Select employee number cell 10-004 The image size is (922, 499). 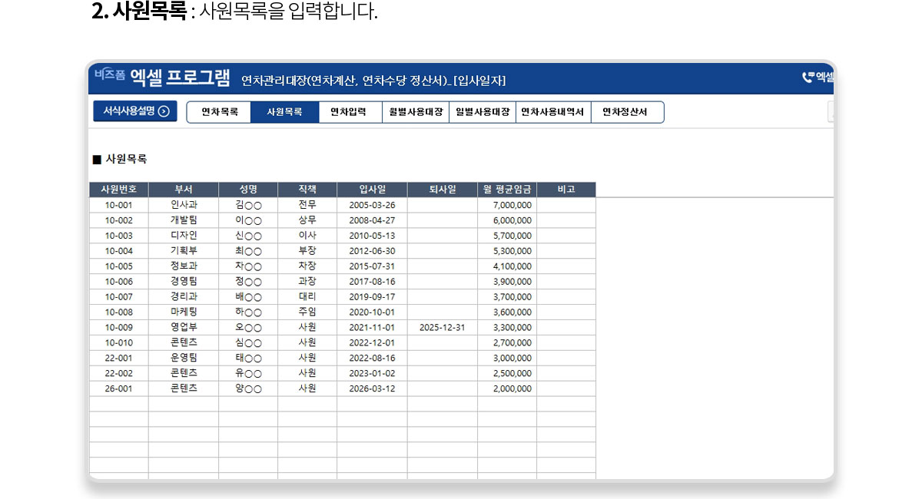(119, 251)
